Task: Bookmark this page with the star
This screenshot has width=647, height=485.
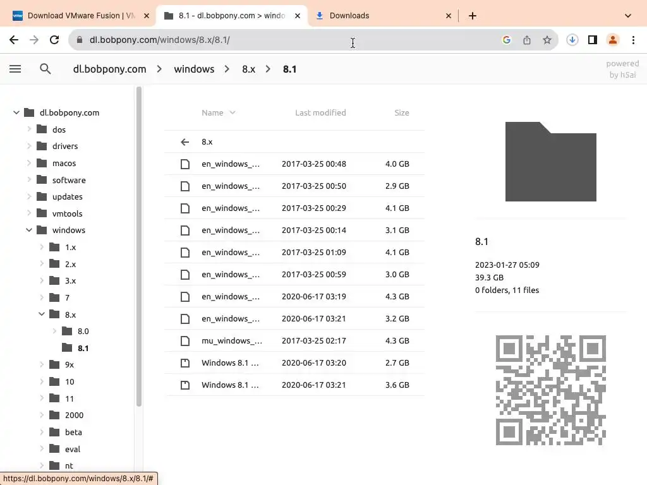Action: (547, 40)
